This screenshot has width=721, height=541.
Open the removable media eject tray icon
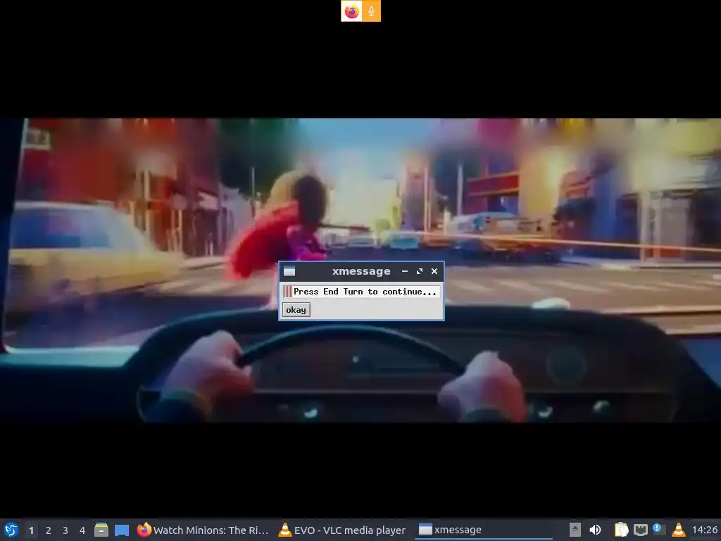pos(575,530)
